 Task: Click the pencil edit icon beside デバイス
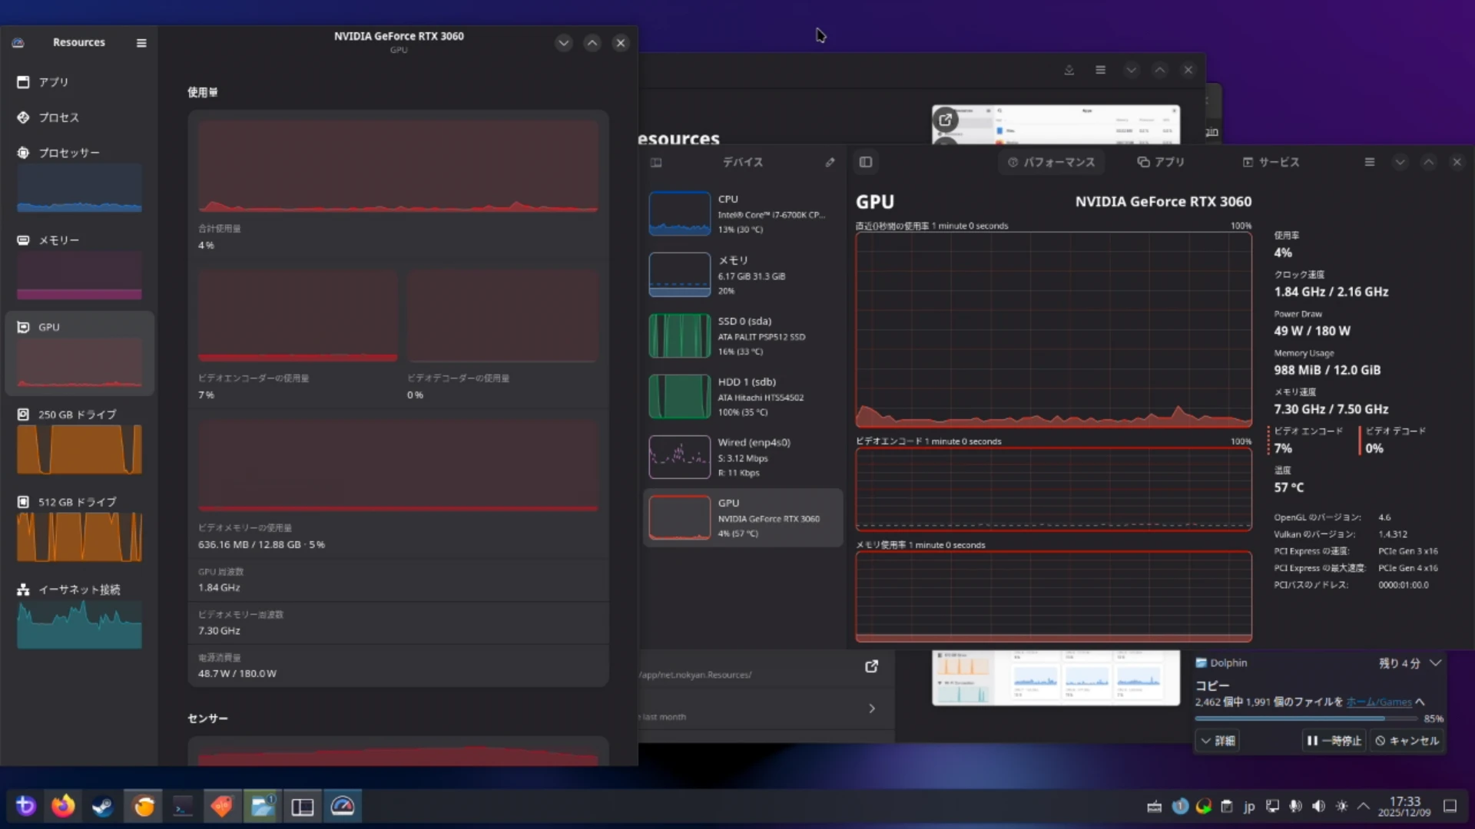point(830,163)
